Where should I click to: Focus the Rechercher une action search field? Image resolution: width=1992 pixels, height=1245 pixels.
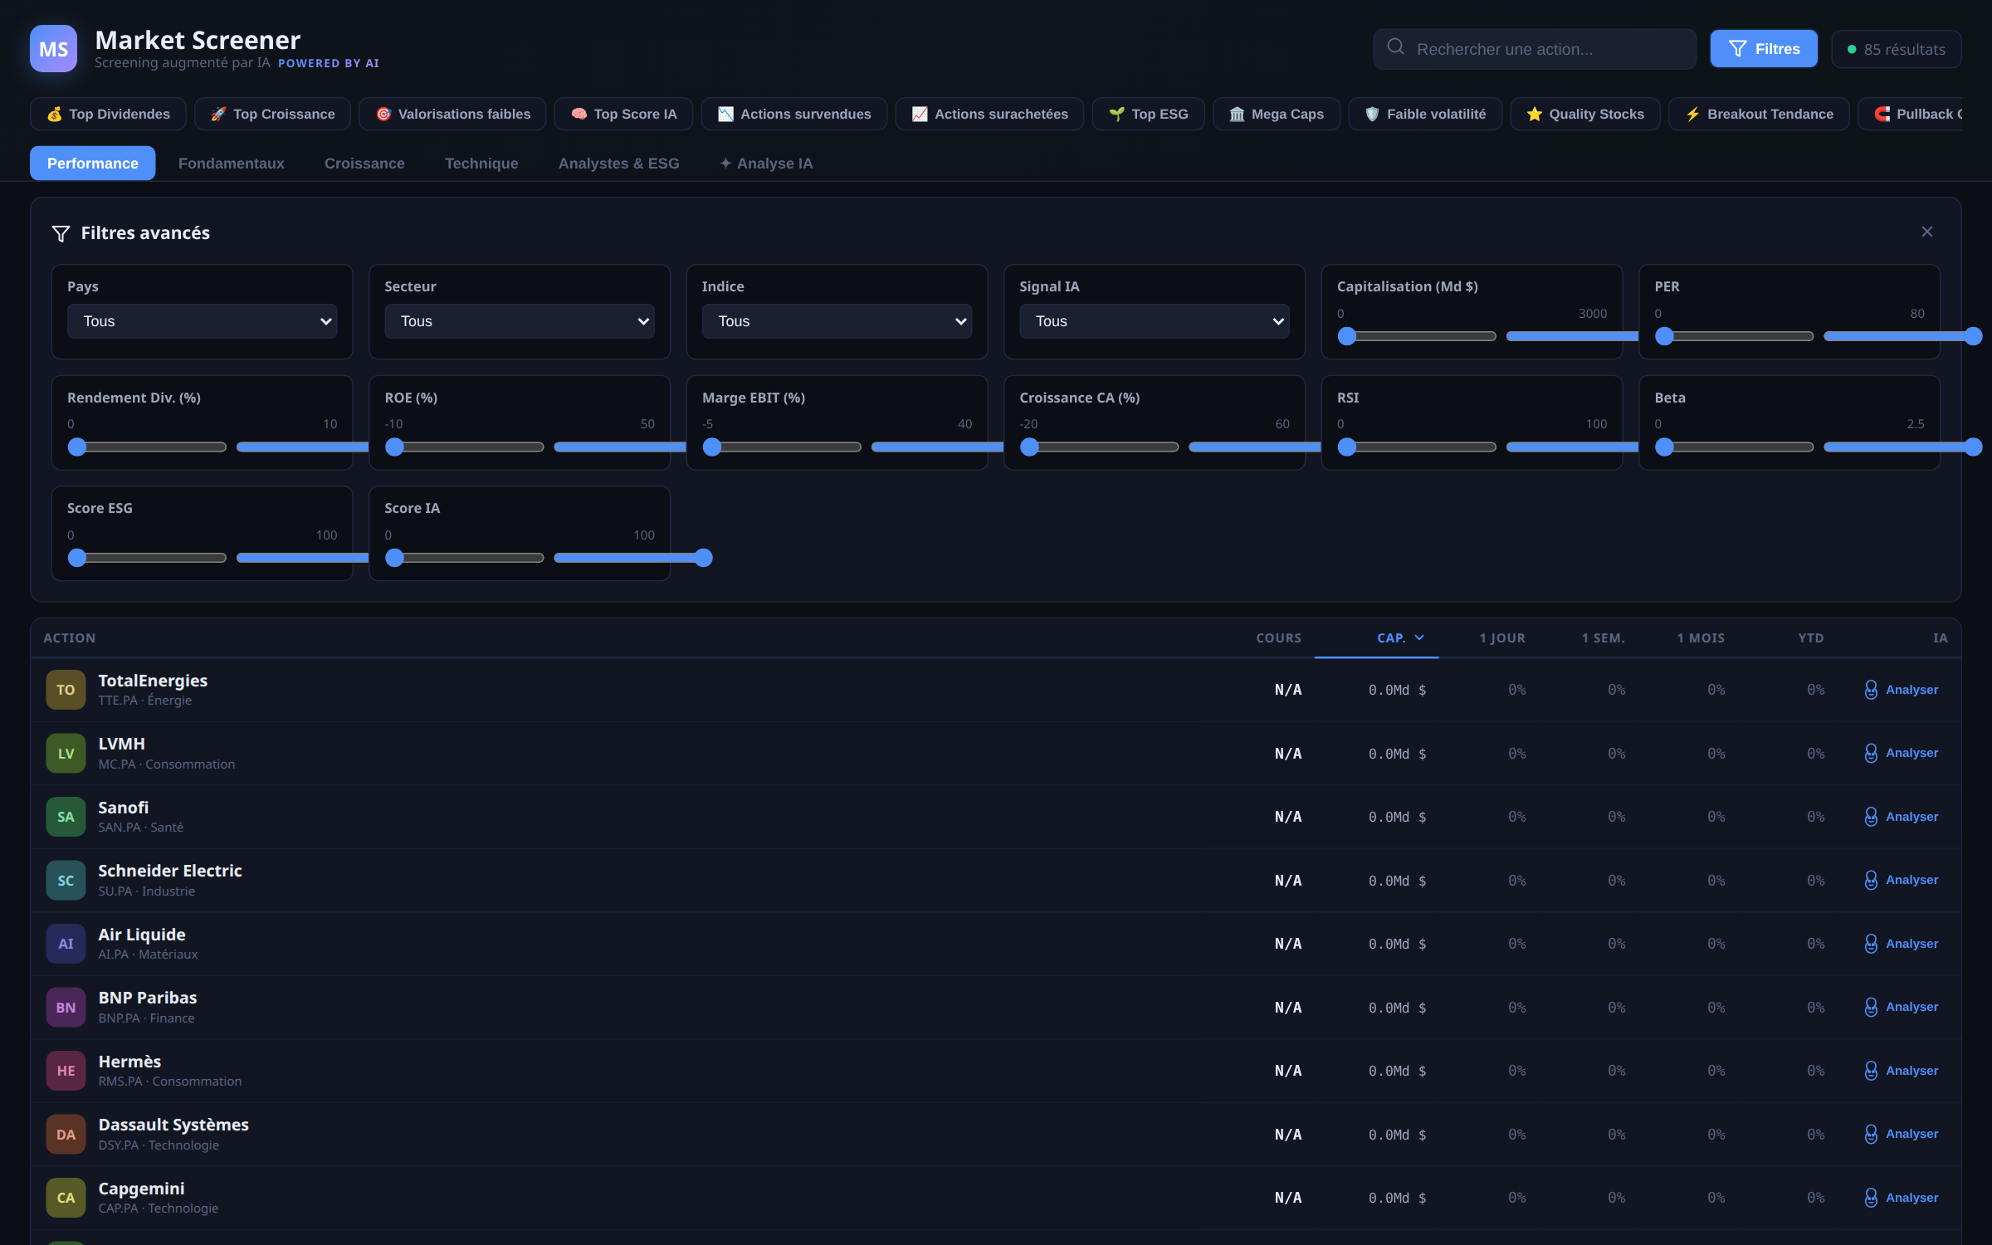click(x=1535, y=49)
